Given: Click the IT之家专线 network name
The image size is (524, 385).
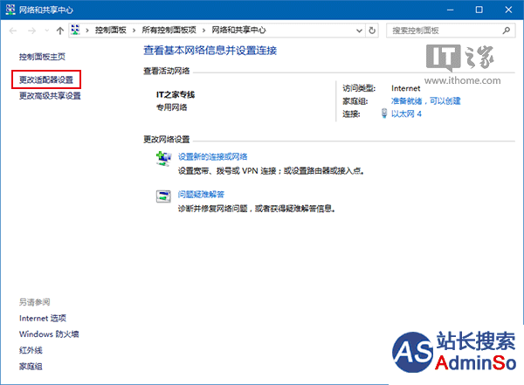Looking at the screenshot, I should 176,95.
